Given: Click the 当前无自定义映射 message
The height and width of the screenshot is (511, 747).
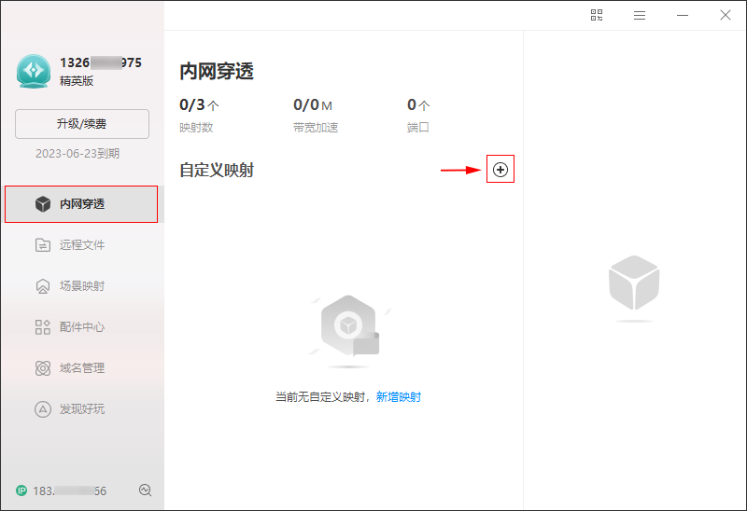Looking at the screenshot, I should click(320, 397).
